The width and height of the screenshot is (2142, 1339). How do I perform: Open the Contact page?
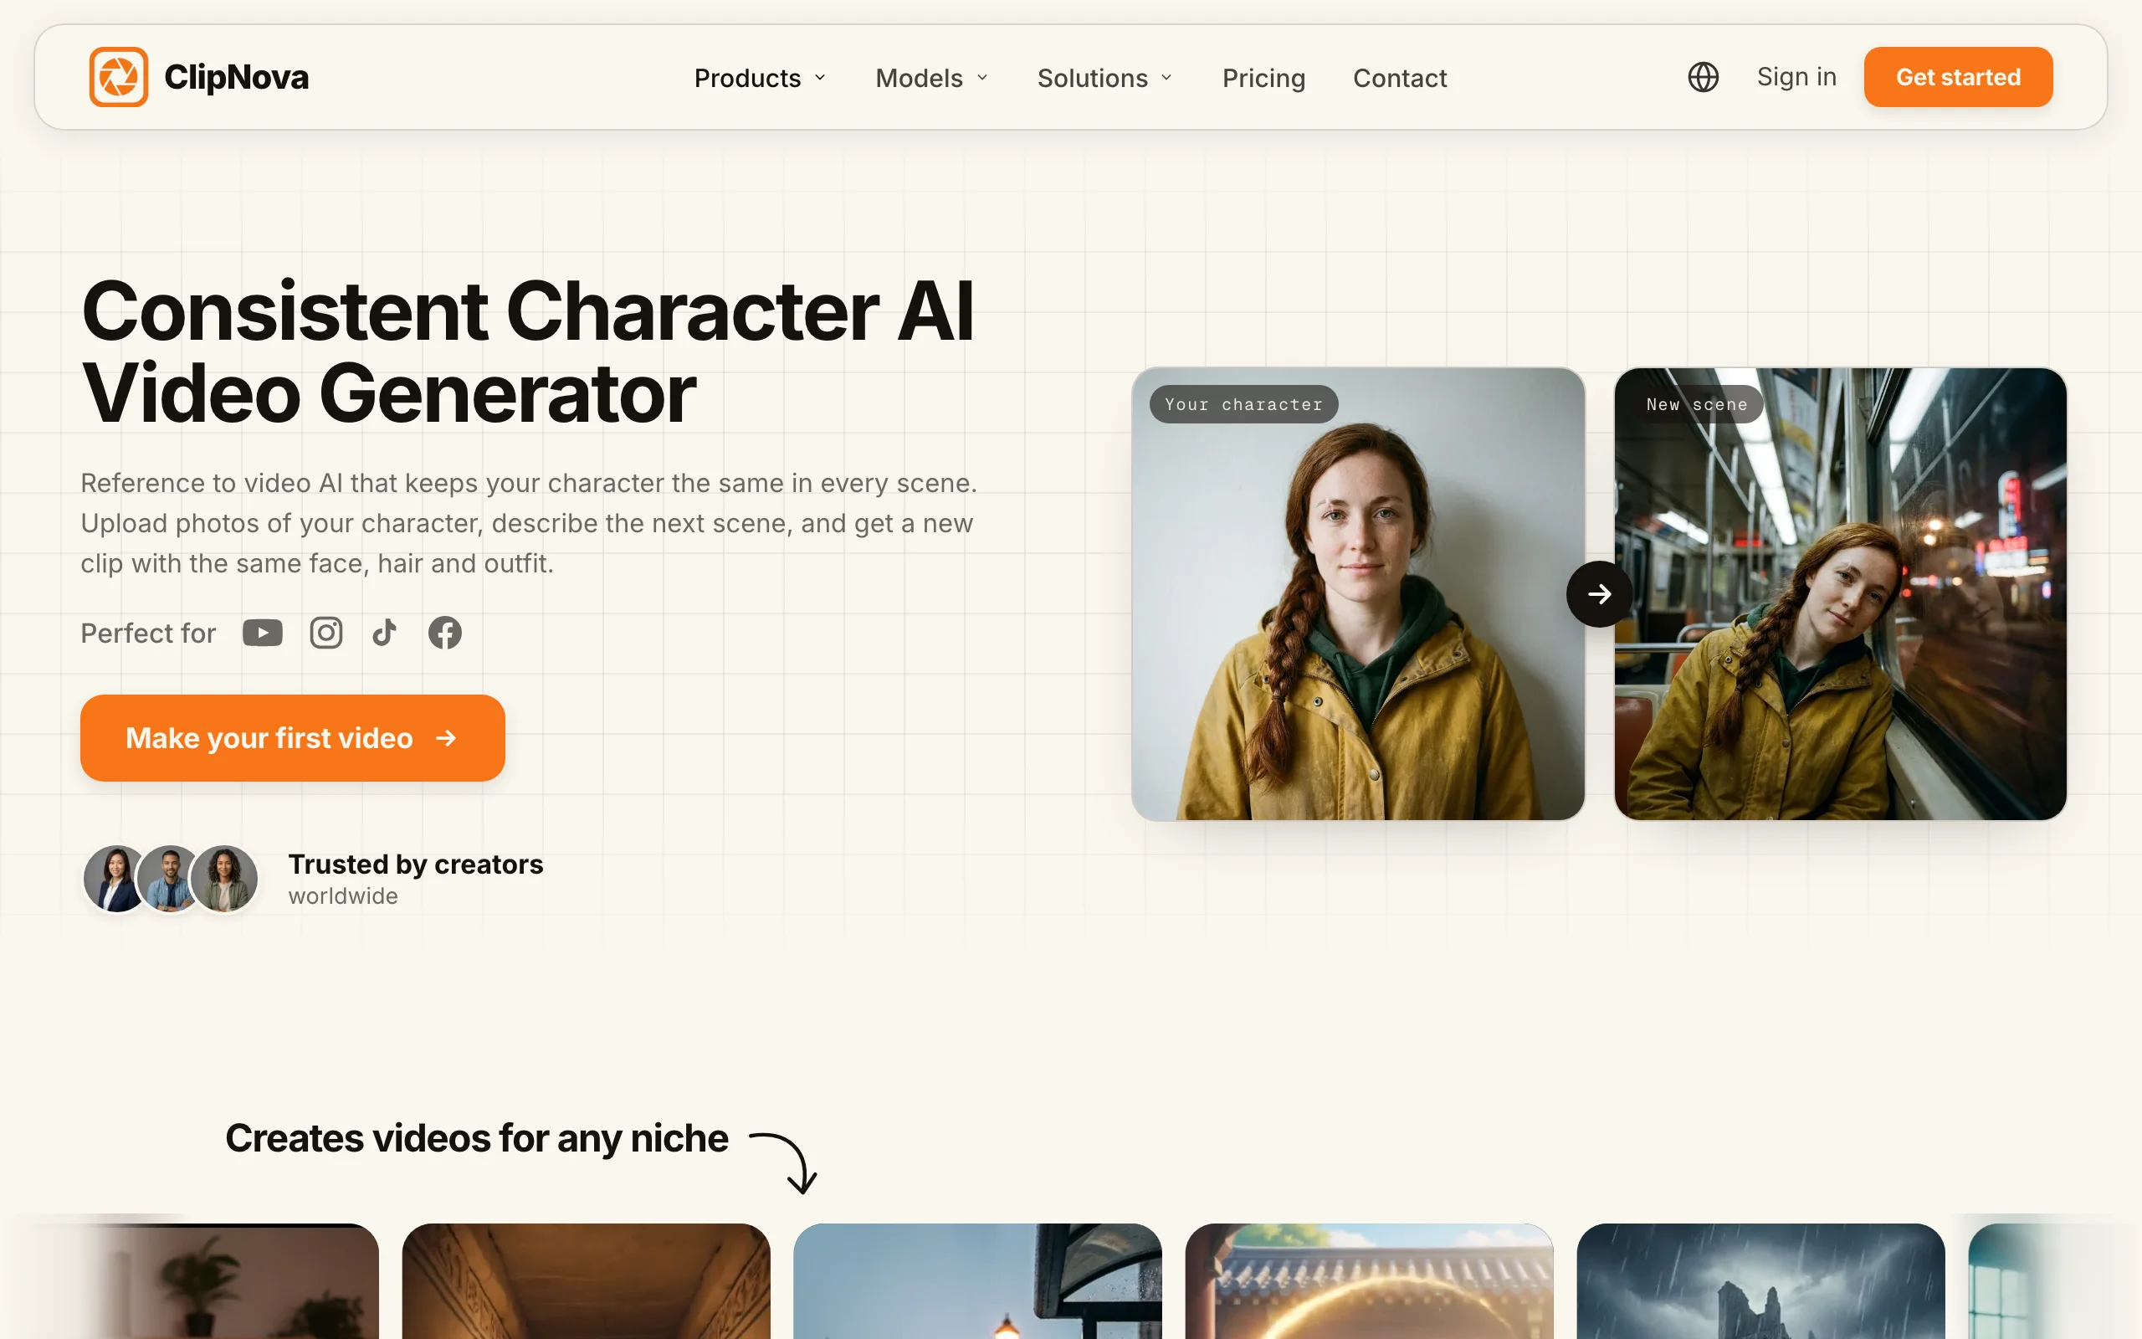pos(1399,78)
